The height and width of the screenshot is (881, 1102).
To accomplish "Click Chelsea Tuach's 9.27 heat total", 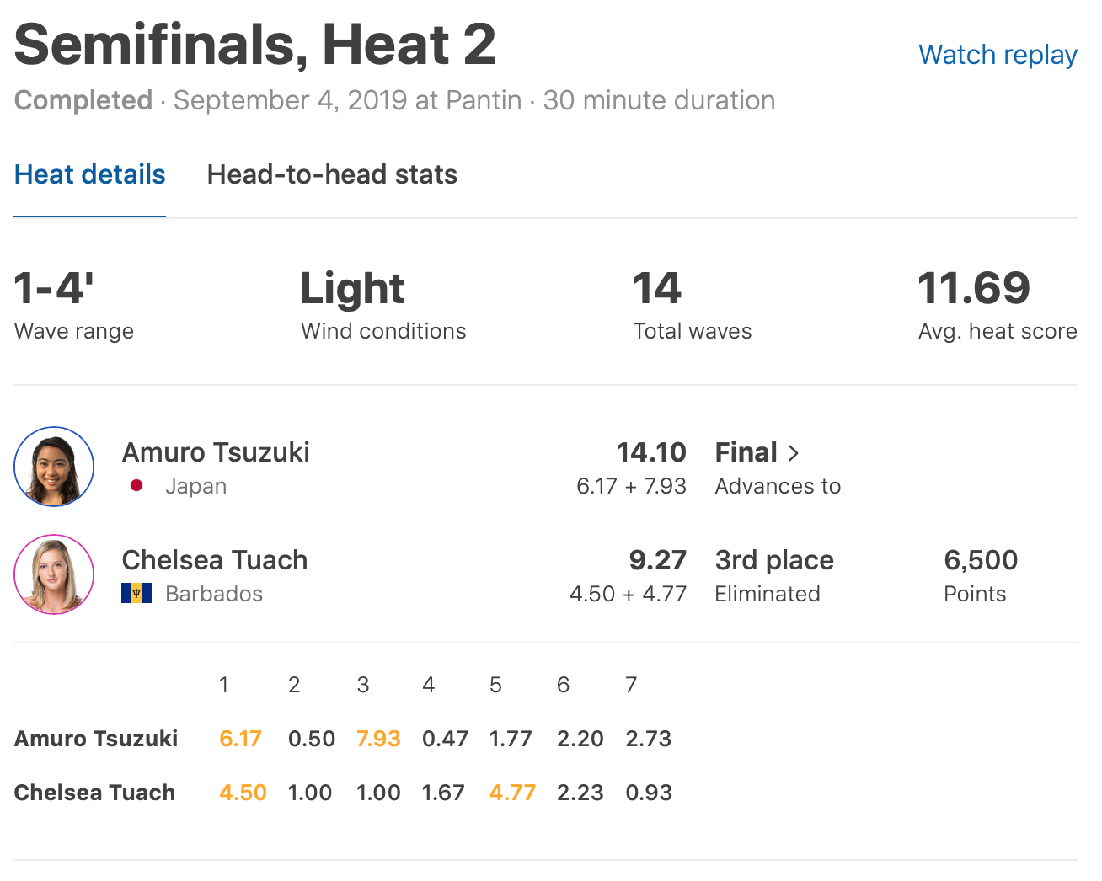I will pyautogui.click(x=657, y=560).
